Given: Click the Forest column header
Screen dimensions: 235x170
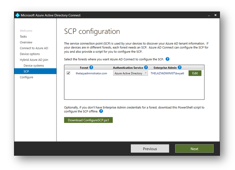Looking at the screenshot, I should pyautogui.click(x=84, y=68).
